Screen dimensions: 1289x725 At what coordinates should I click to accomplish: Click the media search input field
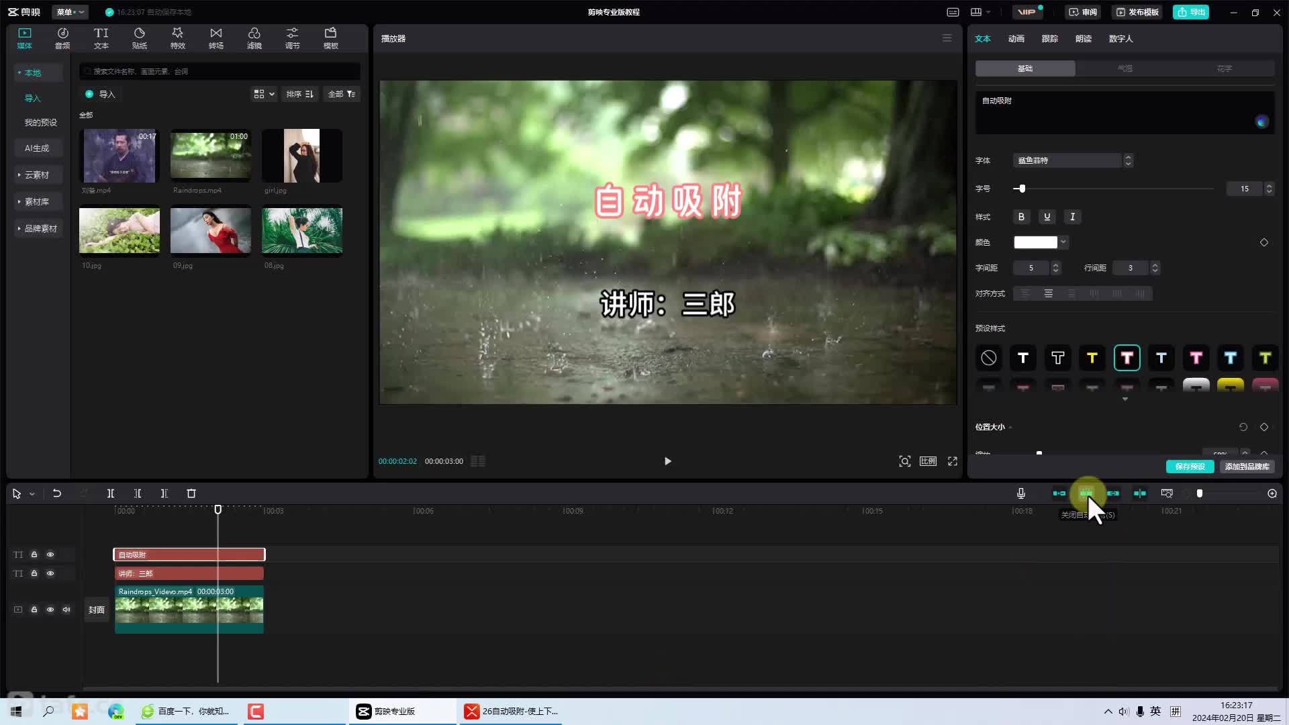click(x=220, y=71)
